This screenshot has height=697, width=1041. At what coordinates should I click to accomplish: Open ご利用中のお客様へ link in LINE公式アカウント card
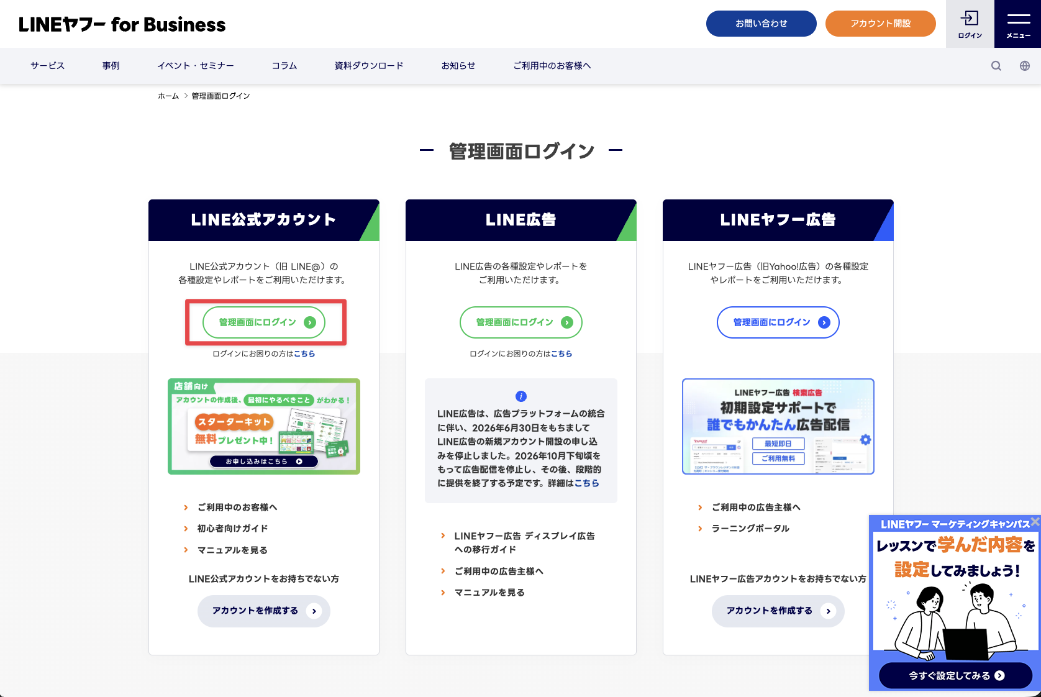(237, 508)
